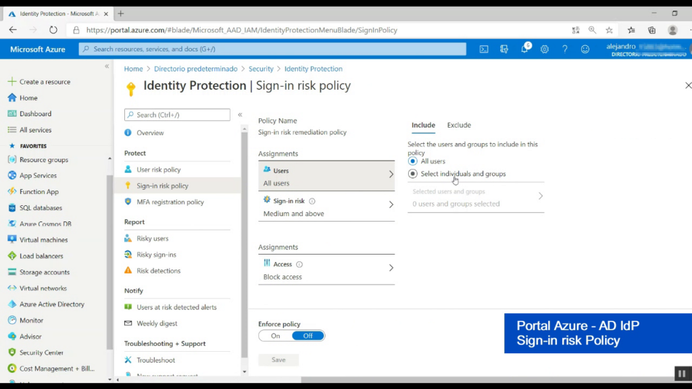Click the browser zoom magnifier icon

click(592, 30)
